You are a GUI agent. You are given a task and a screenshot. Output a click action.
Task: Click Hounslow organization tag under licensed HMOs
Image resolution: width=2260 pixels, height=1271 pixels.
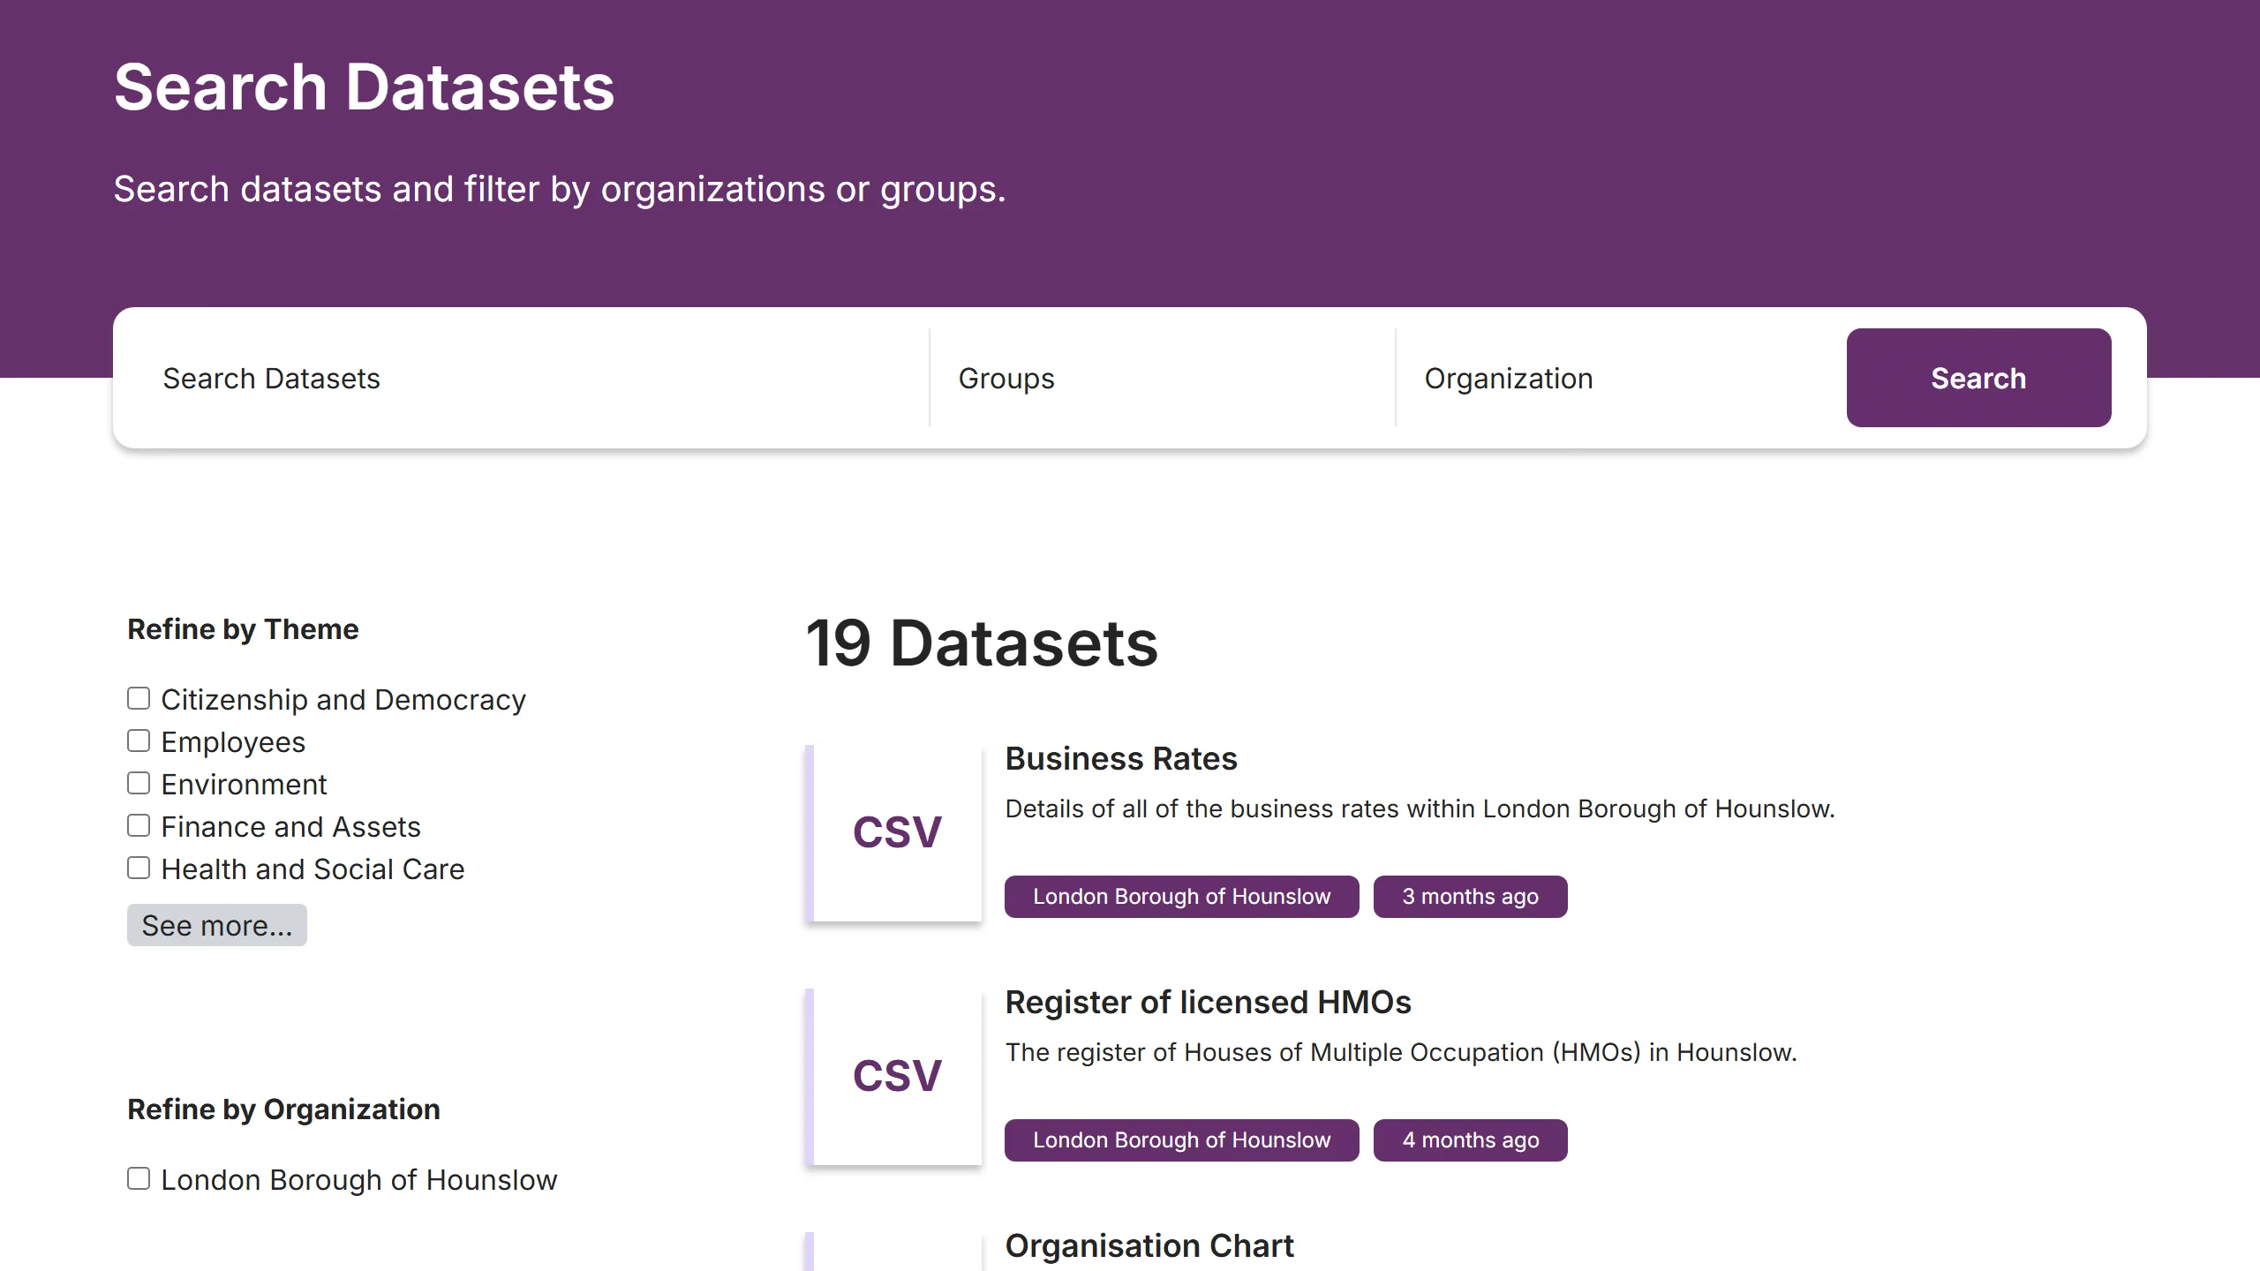1181,1140
